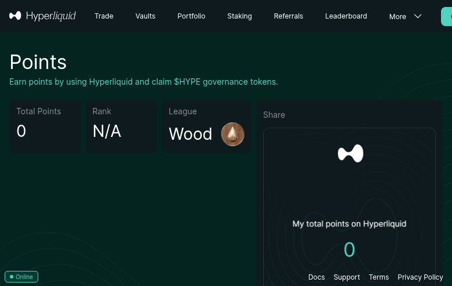Open the Privacy Policy link
This screenshot has height=286, width=452.
point(420,277)
